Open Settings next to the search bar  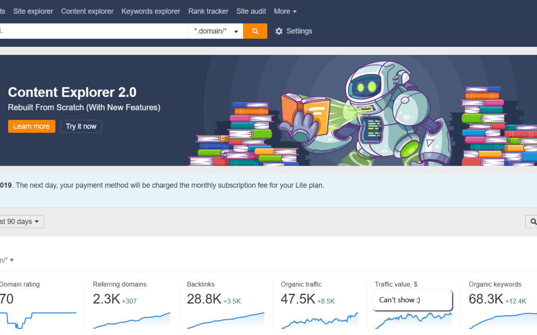(294, 31)
